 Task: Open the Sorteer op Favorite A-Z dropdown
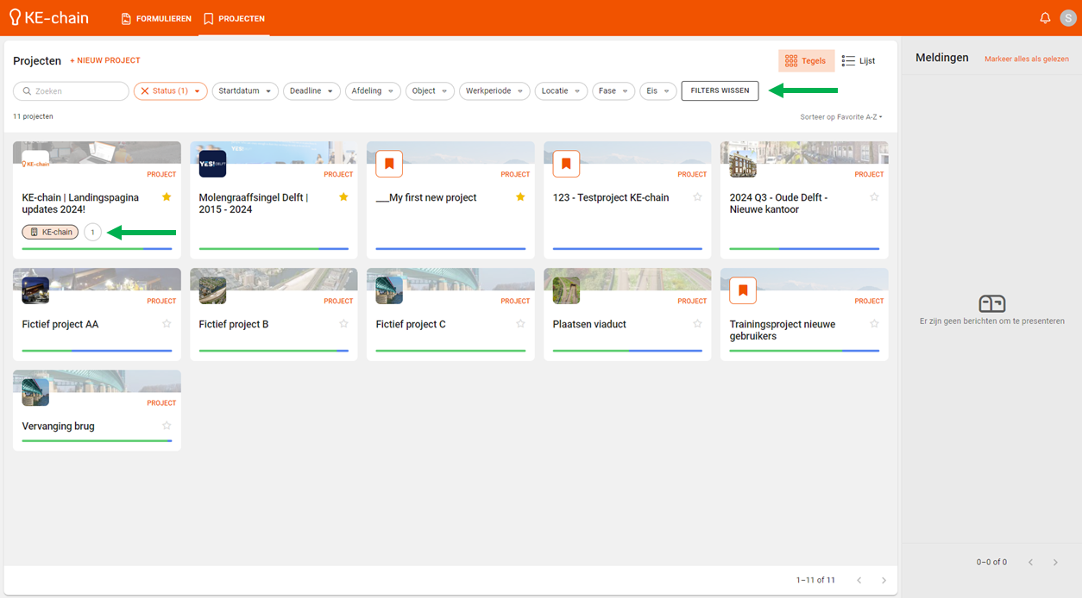(x=841, y=116)
